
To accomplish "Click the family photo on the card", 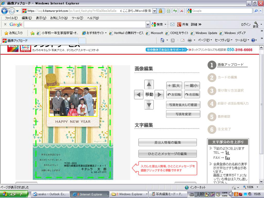I will pos(73,101).
